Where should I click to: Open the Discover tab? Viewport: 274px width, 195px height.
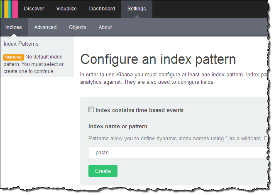point(34,9)
